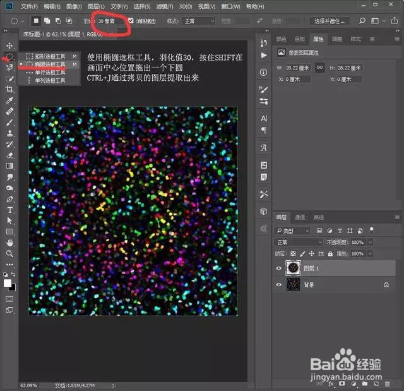Click the W 28.22 厘米 width field
Viewport: 404px width, 391px height.
pyautogui.click(x=297, y=68)
